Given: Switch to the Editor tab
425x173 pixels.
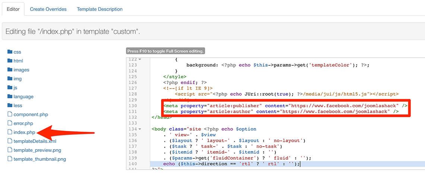Looking at the screenshot, I should [x=13, y=9].
